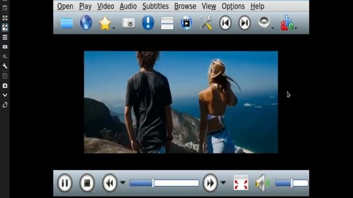This screenshot has height=198, width=353.
Task: Toggle fullscreen with the red arrows icon
Action: point(241,183)
